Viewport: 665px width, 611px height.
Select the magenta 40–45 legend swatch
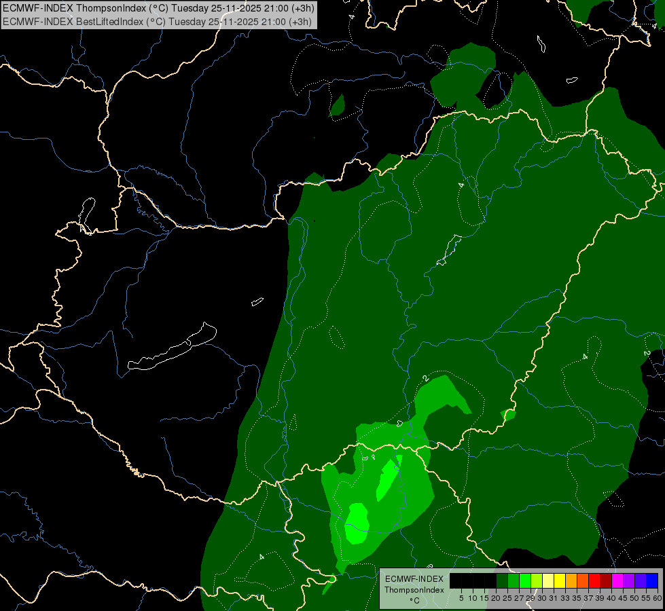[617, 580]
